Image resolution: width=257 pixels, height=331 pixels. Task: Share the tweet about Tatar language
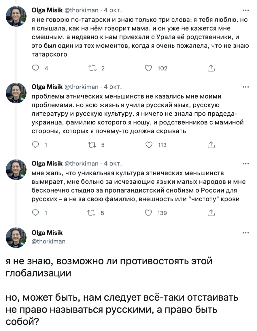pyautogui.click(x=211, y=68)
